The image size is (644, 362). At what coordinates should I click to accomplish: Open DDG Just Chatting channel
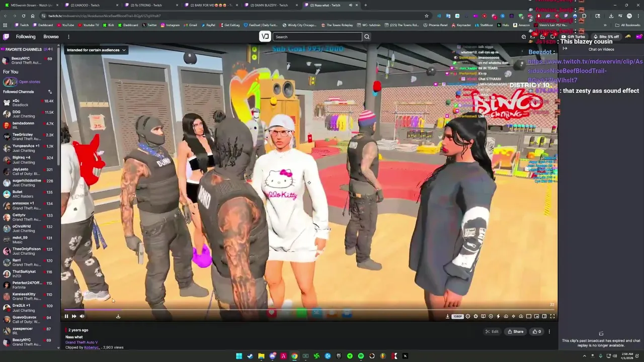28,114
